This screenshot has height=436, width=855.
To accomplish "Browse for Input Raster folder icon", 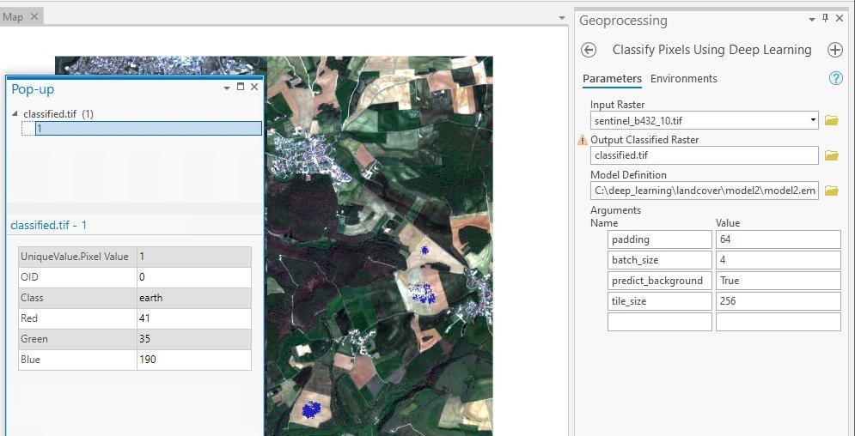I will [831, 121].
